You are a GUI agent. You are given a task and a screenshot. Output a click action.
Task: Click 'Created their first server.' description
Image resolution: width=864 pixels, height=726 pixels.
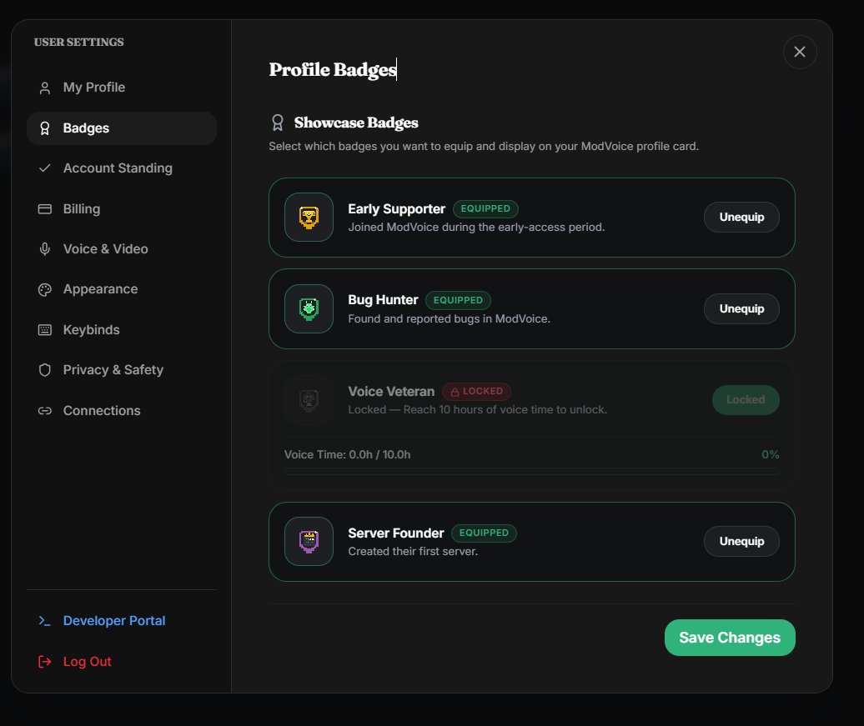click(413, 552)
